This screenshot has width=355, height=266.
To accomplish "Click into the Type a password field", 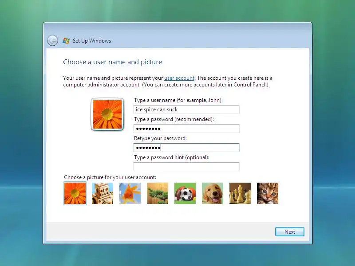I will [186, 129].
